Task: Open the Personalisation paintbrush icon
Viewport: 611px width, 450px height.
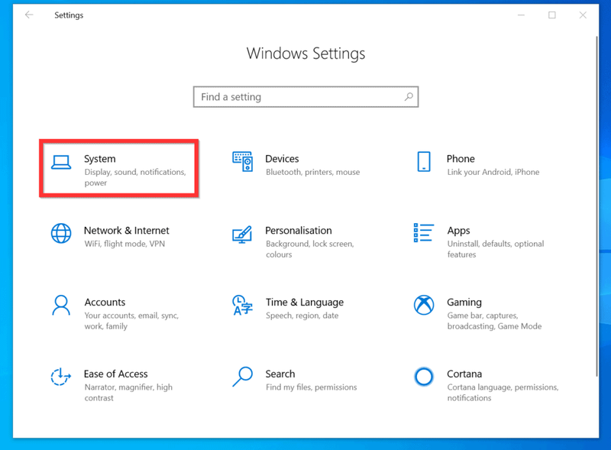Action: tap(242, 235)
